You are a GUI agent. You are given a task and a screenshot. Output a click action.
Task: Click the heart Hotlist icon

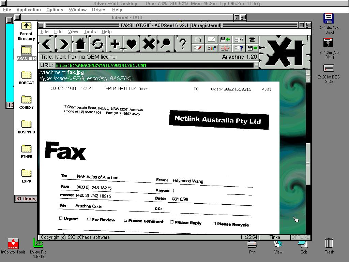(132, 44)
